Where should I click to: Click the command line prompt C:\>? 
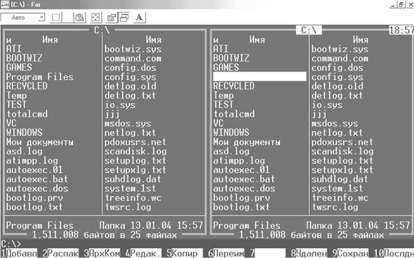tap(11, 244)
